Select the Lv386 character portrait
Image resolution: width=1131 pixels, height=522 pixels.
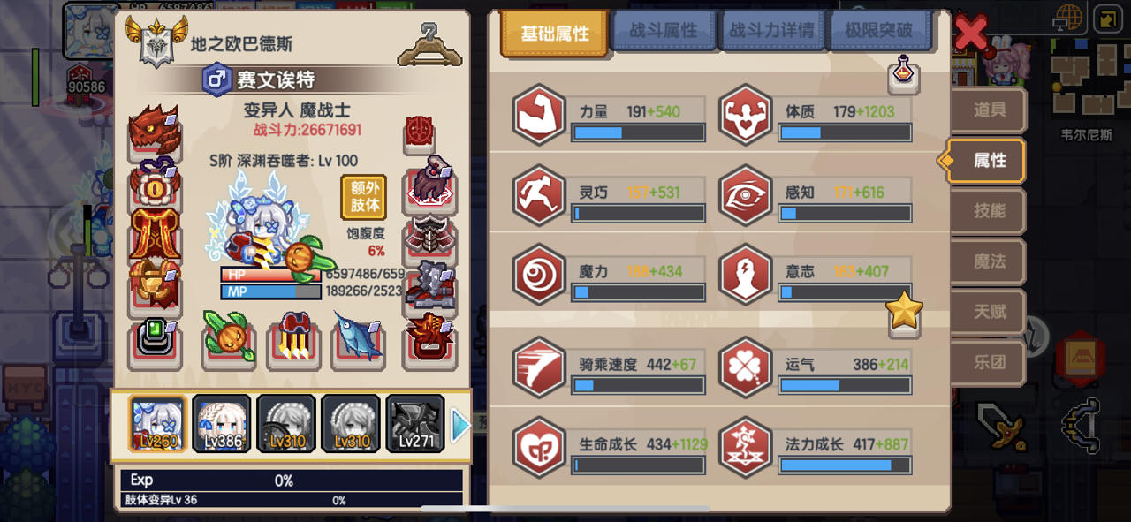click(222, 423)
